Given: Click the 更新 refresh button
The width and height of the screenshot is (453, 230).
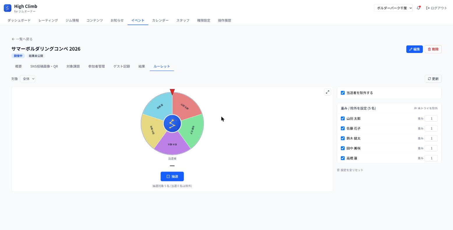Looking at the screenshot, I should (x=433, y=79).
